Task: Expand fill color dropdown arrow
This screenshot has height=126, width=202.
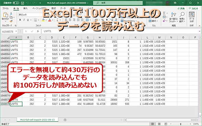Action: coord(46,20)
